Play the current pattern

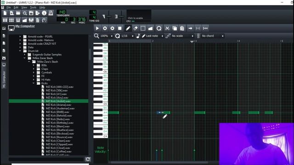coord(97,28)
